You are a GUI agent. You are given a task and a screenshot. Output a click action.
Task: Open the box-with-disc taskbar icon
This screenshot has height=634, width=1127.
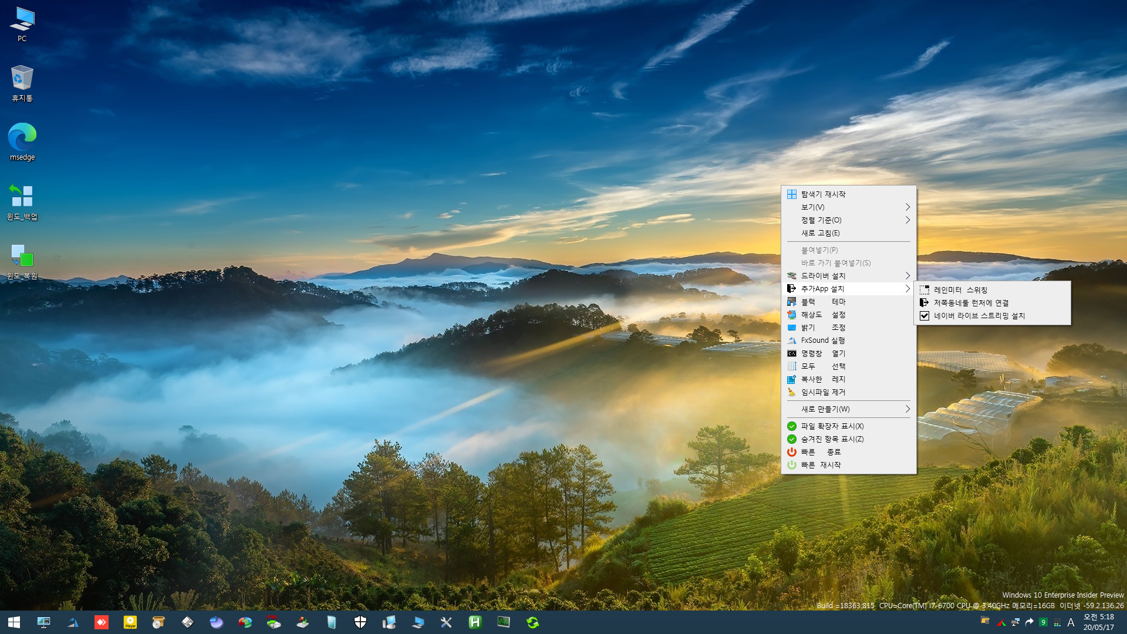158,622
